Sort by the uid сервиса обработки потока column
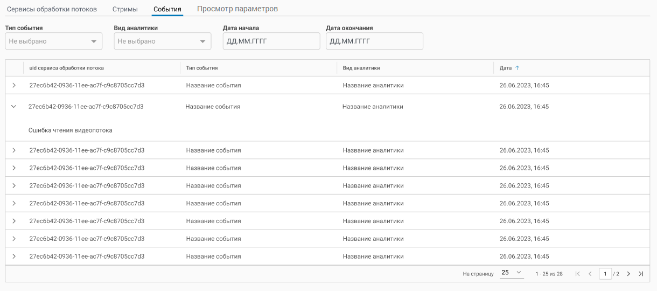 point(67,68)
